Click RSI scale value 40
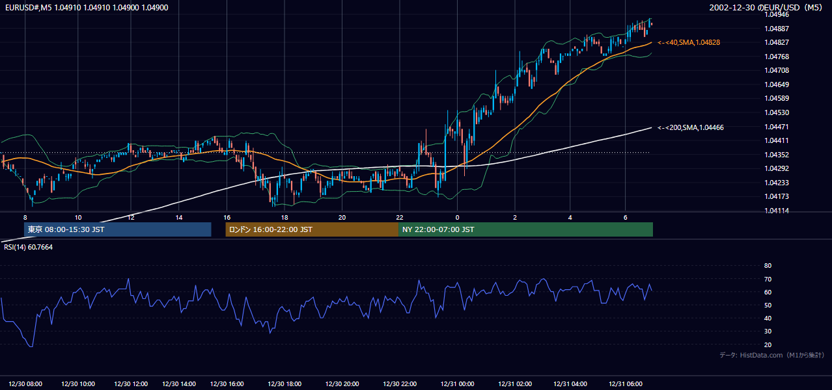Image resolution: width=832 pixels, height=390 pixels. (768, 318)
